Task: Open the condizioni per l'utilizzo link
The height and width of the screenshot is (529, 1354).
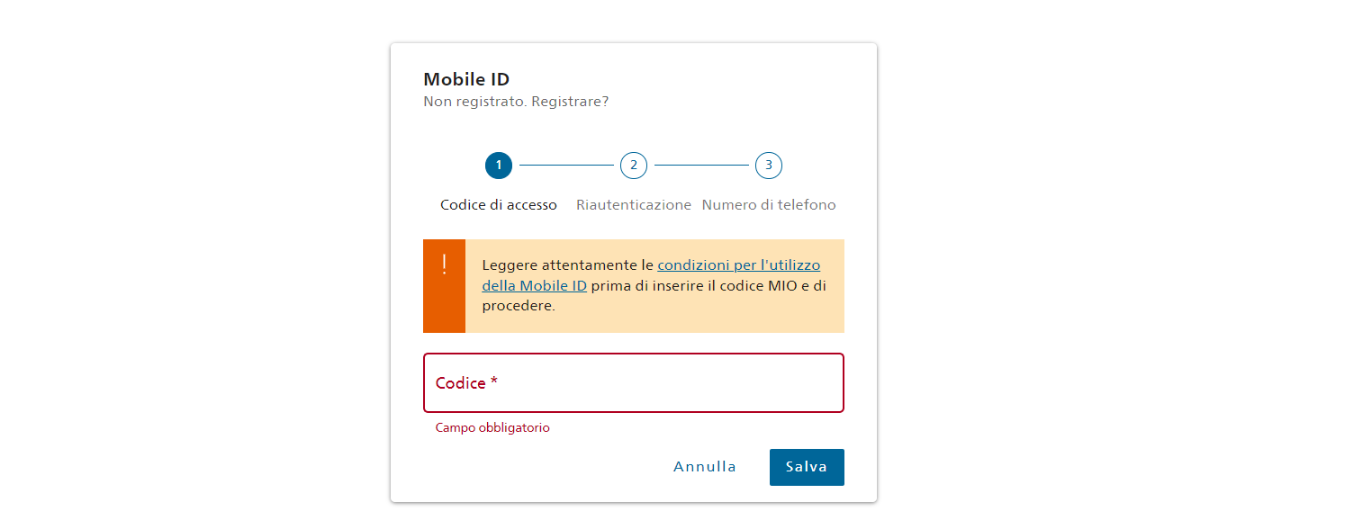Action: coord(739,265)
